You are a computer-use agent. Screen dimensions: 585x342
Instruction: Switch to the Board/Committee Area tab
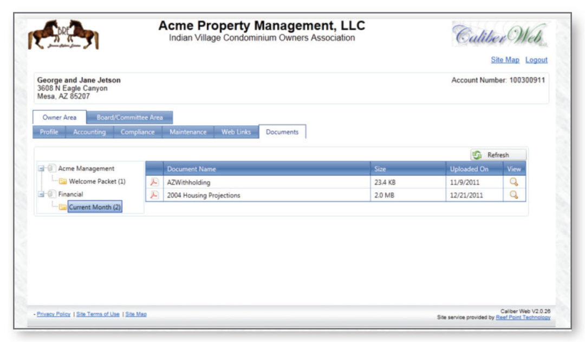click(x=129, y=118)
